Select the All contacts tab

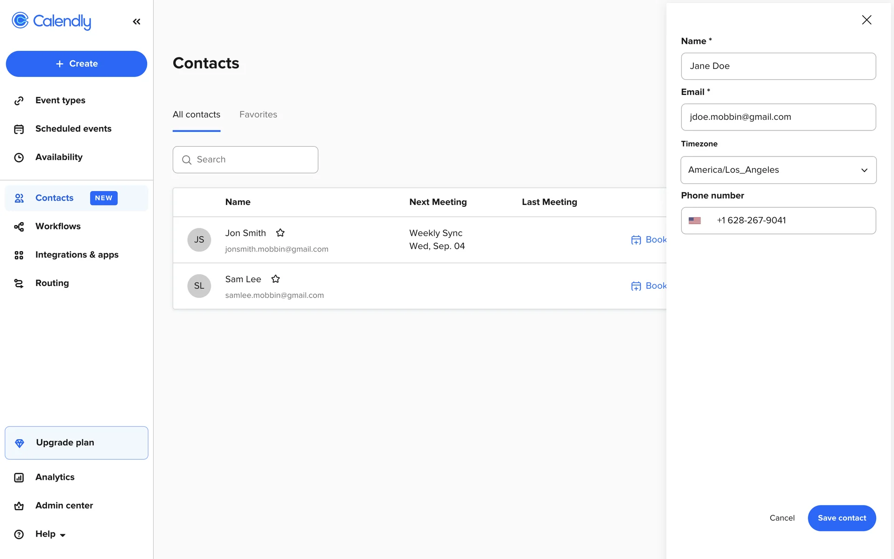click(x=196, y=115)
